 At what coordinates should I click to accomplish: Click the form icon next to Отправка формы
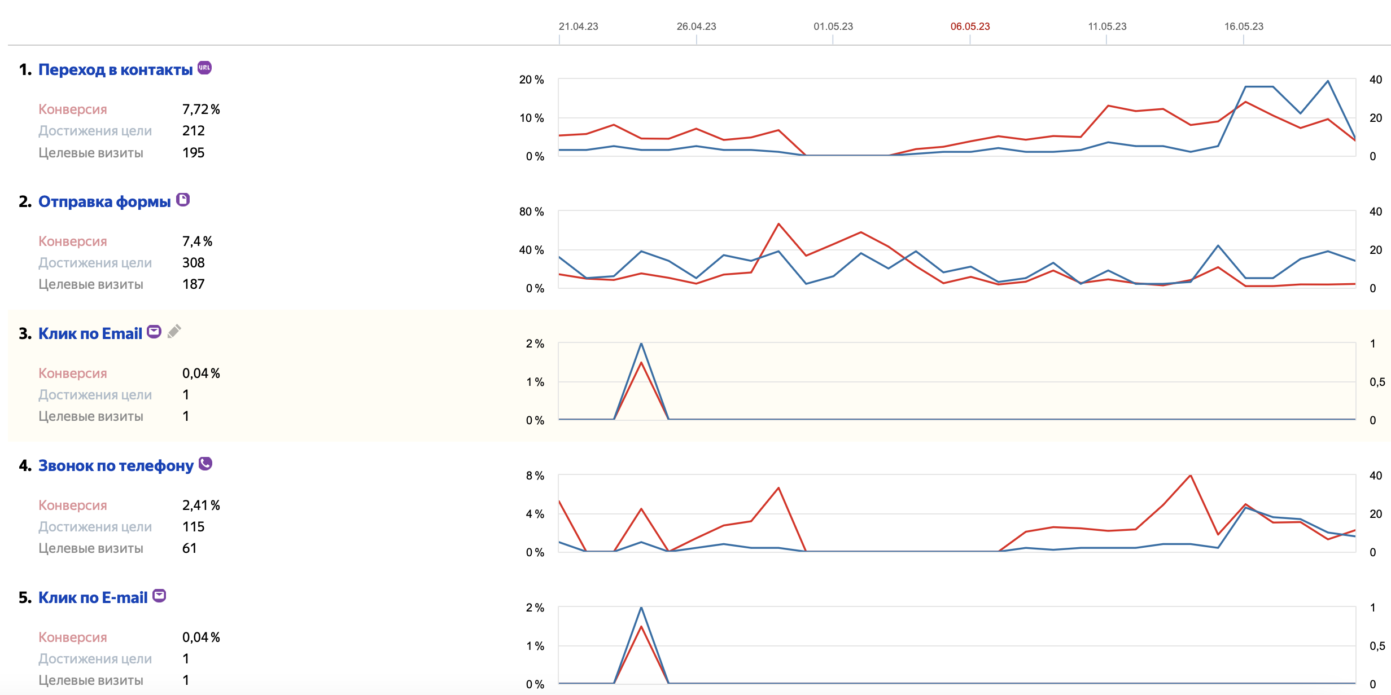pyautogui.click(x=183, y=200)
